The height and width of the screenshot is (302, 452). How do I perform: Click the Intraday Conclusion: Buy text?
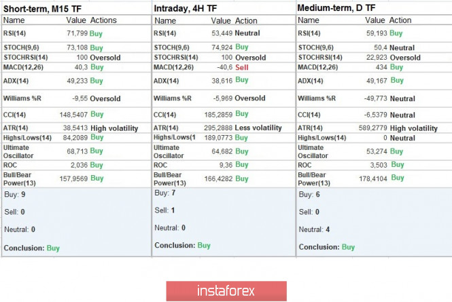pyautogui.click(x=183, y=245)
